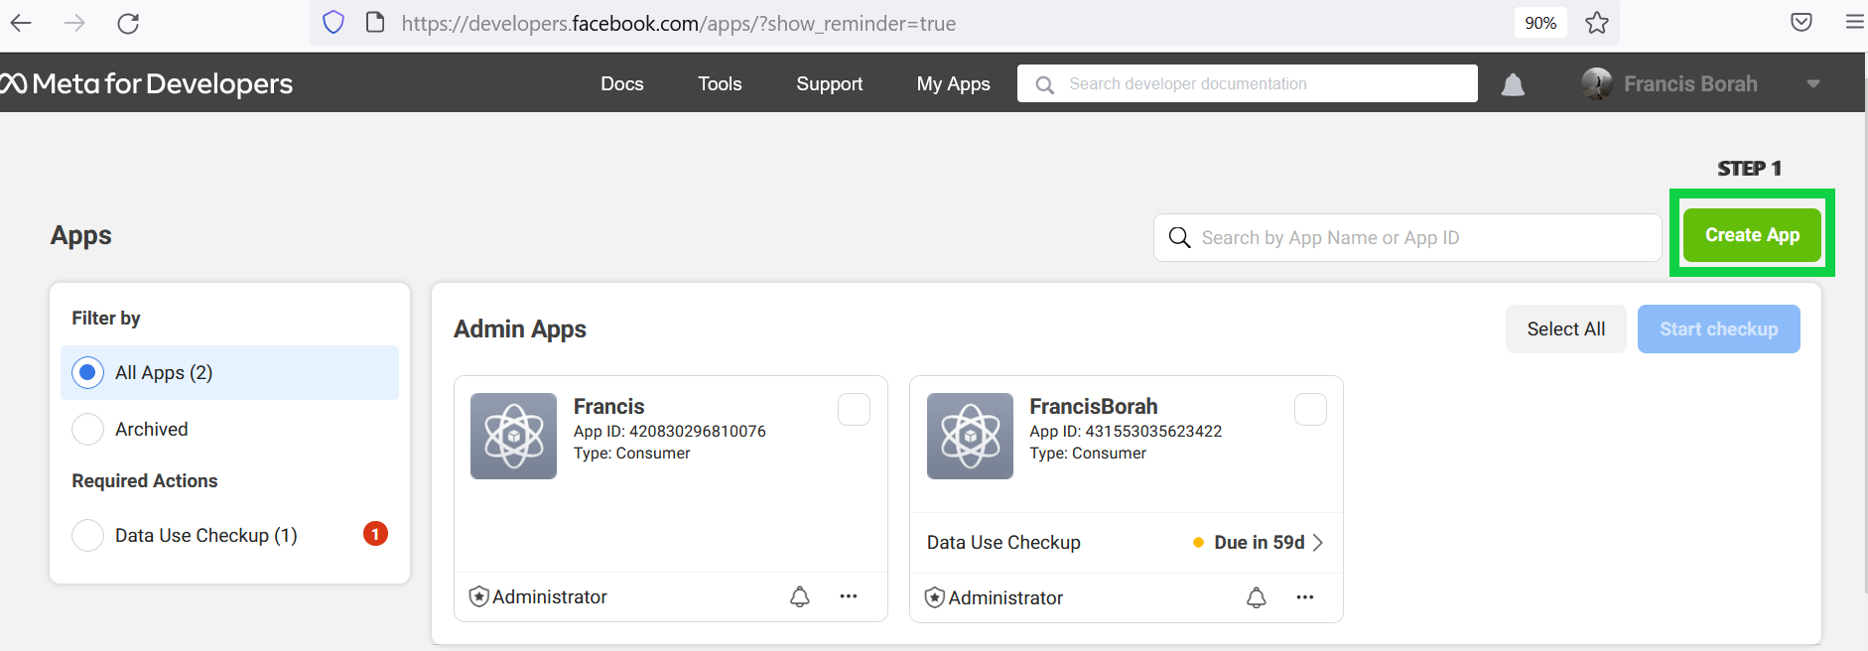
Task: Click the bell icon on Francis card
Action: click(x=799, y=596)
